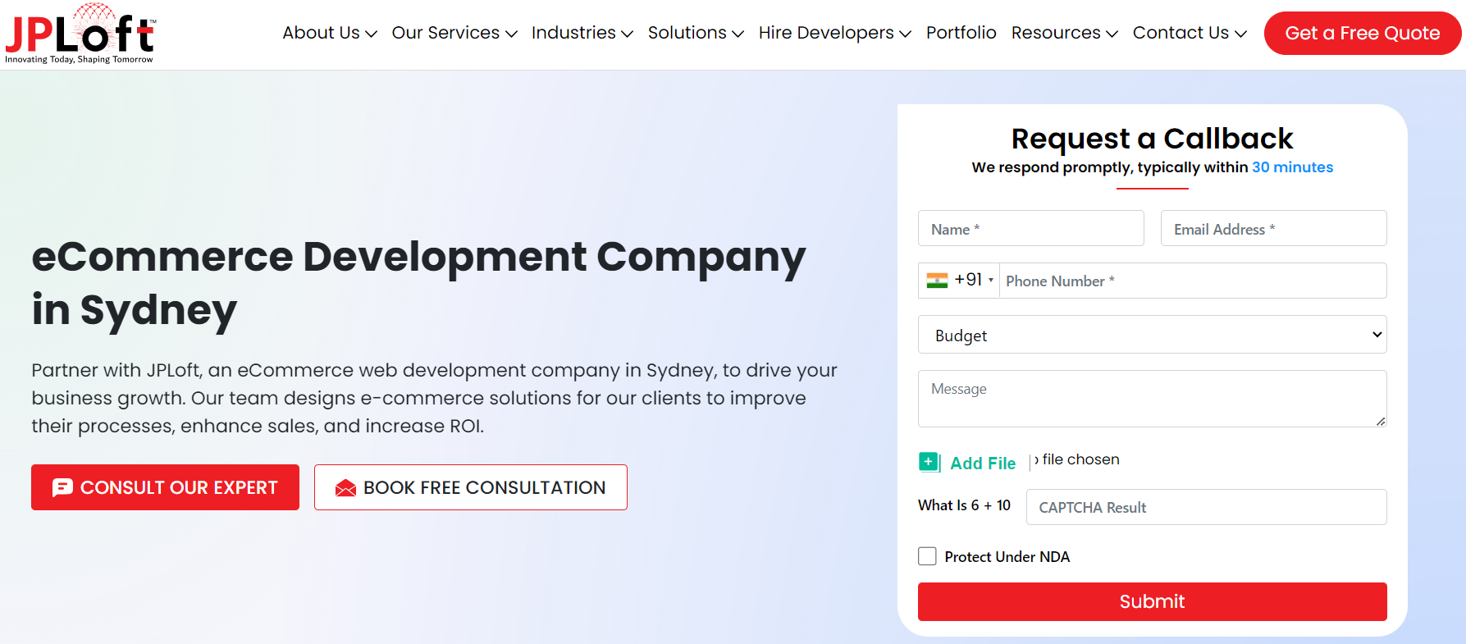Tick the Protect Under NDA checkbox
Image resolution: width=1466 pixels, height=644 pixels.
point(927,556)
